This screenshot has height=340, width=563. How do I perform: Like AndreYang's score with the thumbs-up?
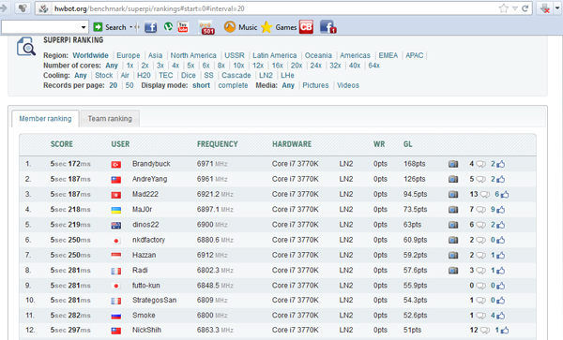[501, 179]
